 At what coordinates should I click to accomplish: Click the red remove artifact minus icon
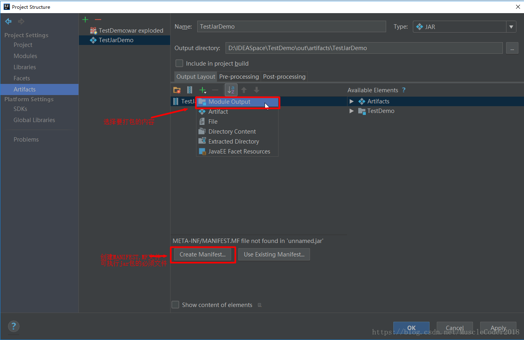pyautogui.click(x=98, y=20)
